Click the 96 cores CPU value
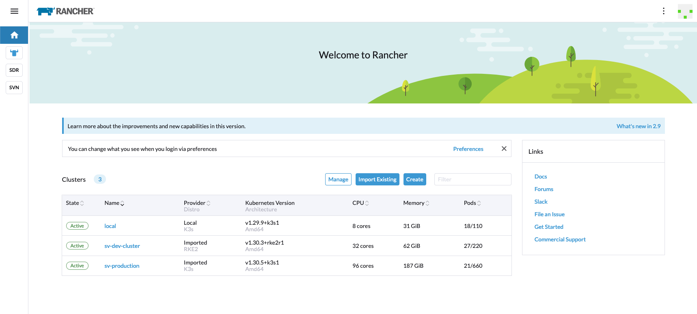The width and height of the screenshot is (697, 314). pos(363,266)
